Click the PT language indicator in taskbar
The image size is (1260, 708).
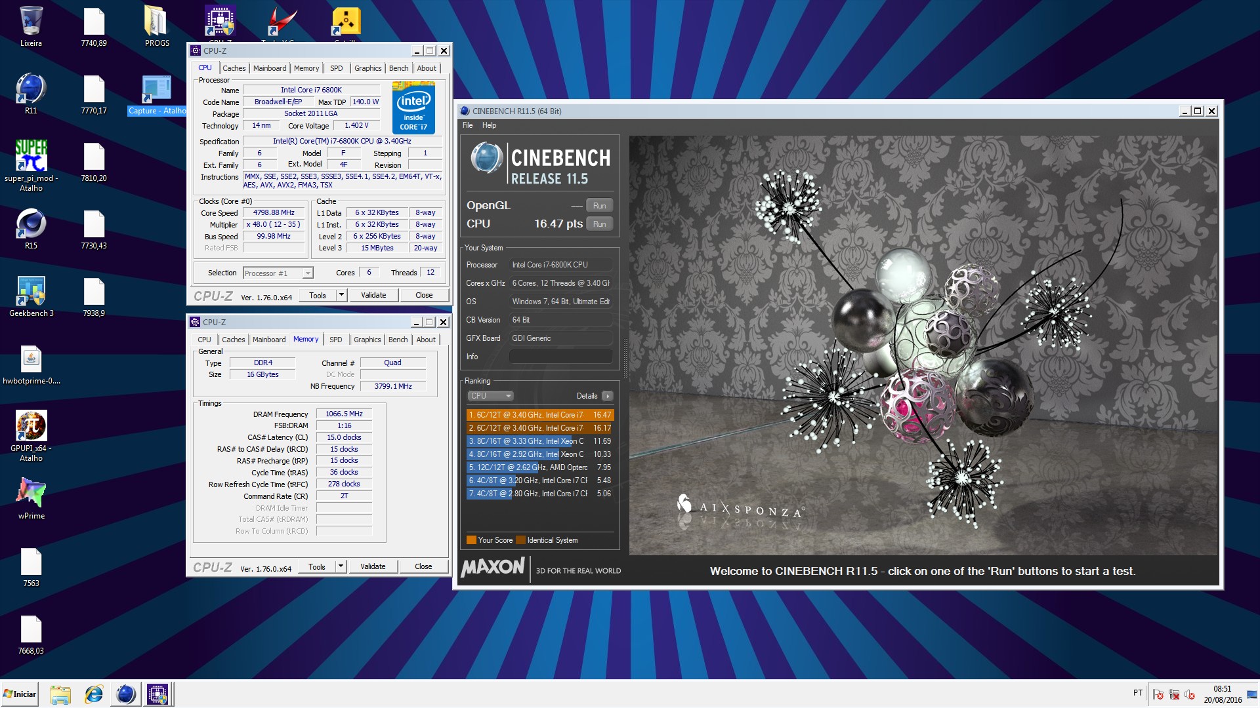1137,693
